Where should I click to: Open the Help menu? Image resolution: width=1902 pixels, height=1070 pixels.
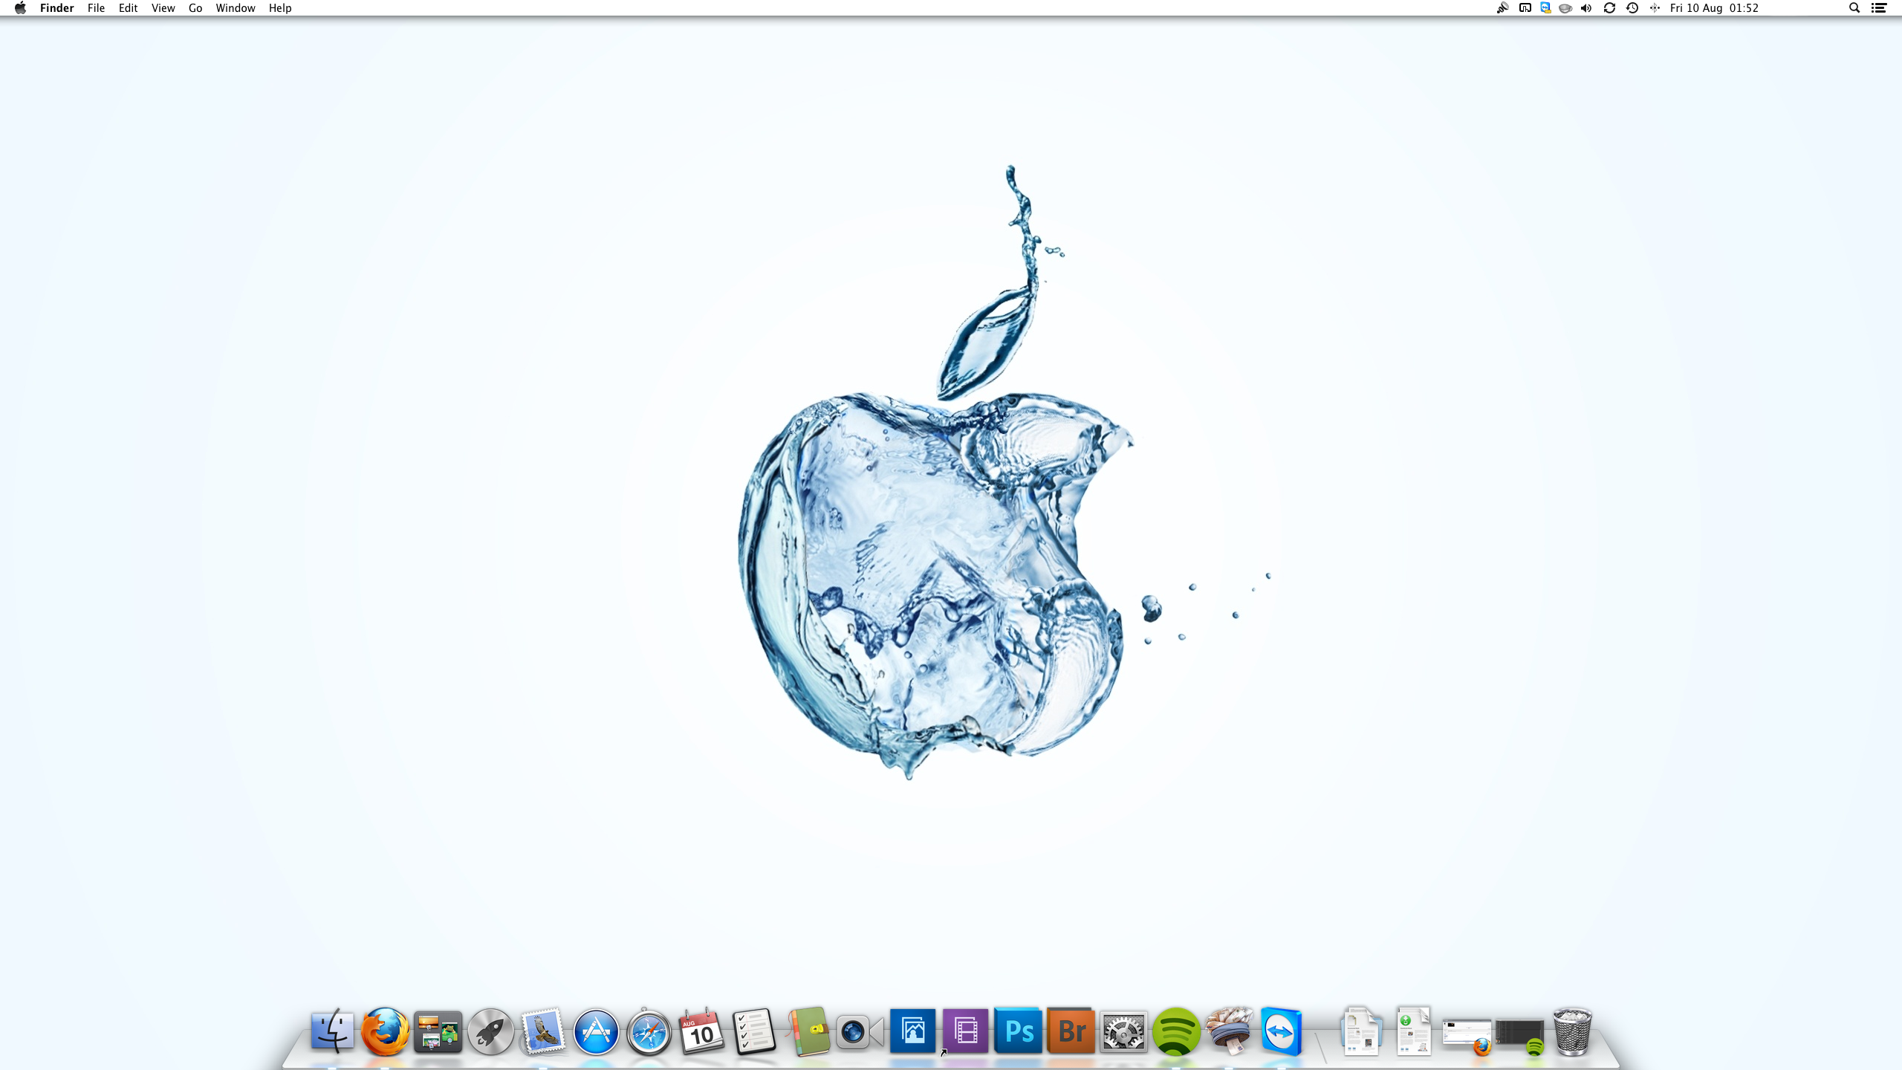click(280, 8)
